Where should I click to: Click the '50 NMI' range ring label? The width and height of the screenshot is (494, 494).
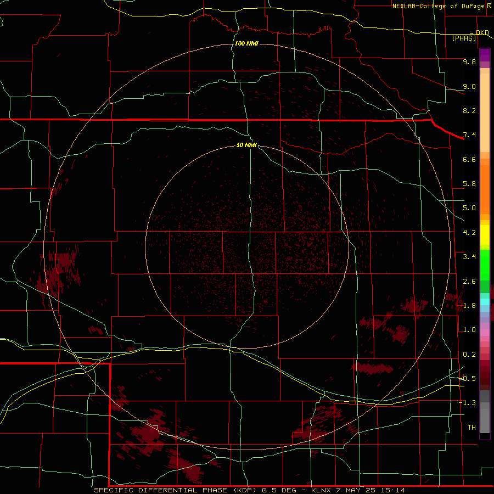pos(246,145)
